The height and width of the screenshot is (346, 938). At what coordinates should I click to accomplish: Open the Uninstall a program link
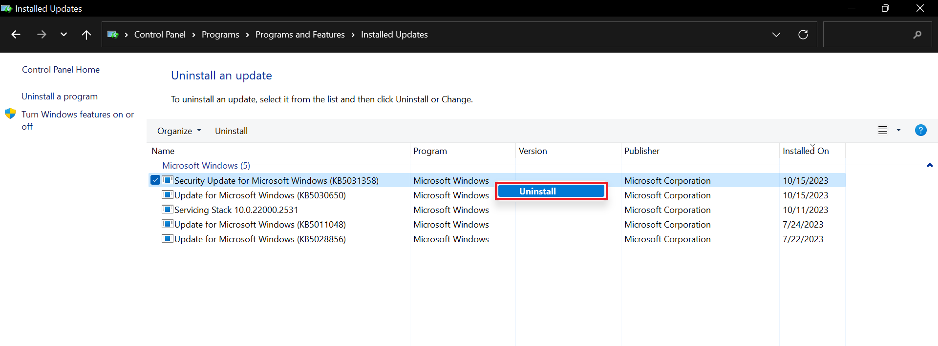pos(60,96)
